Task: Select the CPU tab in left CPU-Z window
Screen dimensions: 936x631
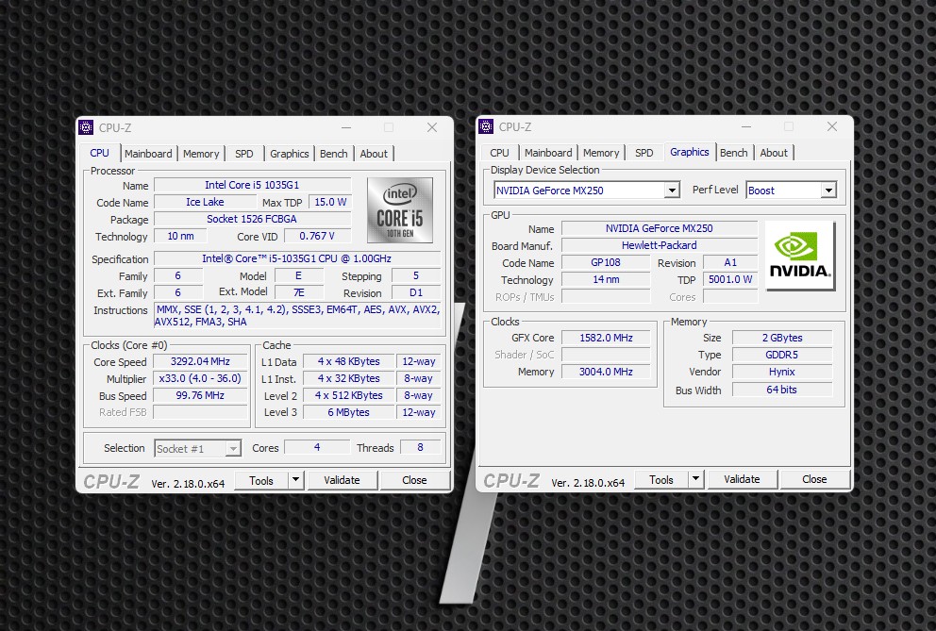Action: click(100, 153)
